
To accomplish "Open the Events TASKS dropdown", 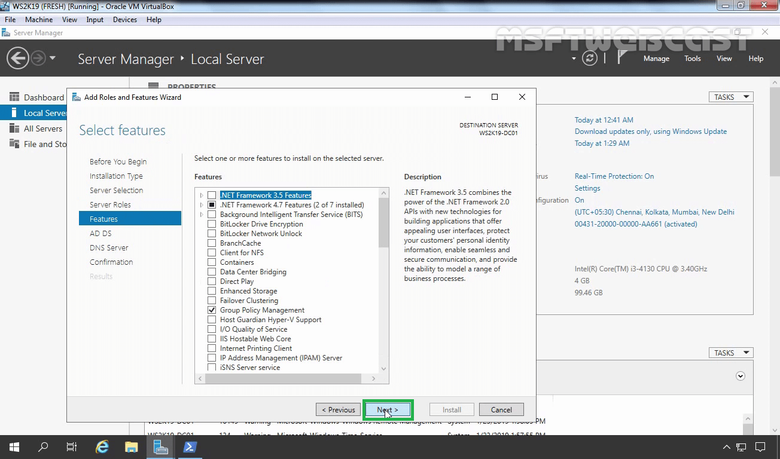I will (731, 353).
